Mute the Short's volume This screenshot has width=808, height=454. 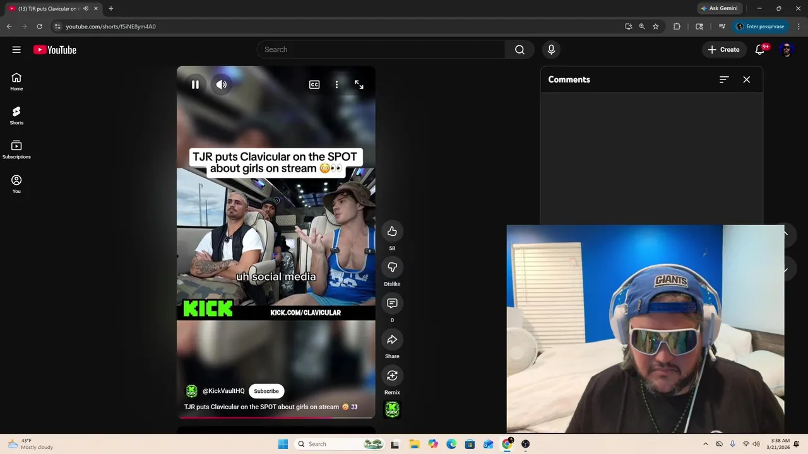point(222,84)
